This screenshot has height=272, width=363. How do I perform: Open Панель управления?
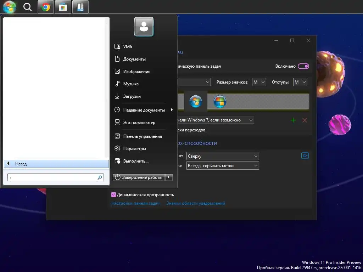[x=143, y=136]
